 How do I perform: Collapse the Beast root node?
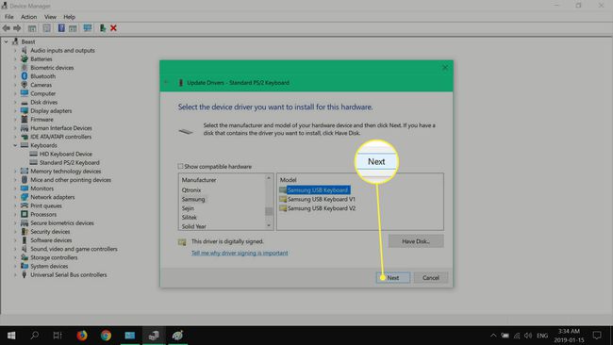pyautogui.click(x=7, y=41)
